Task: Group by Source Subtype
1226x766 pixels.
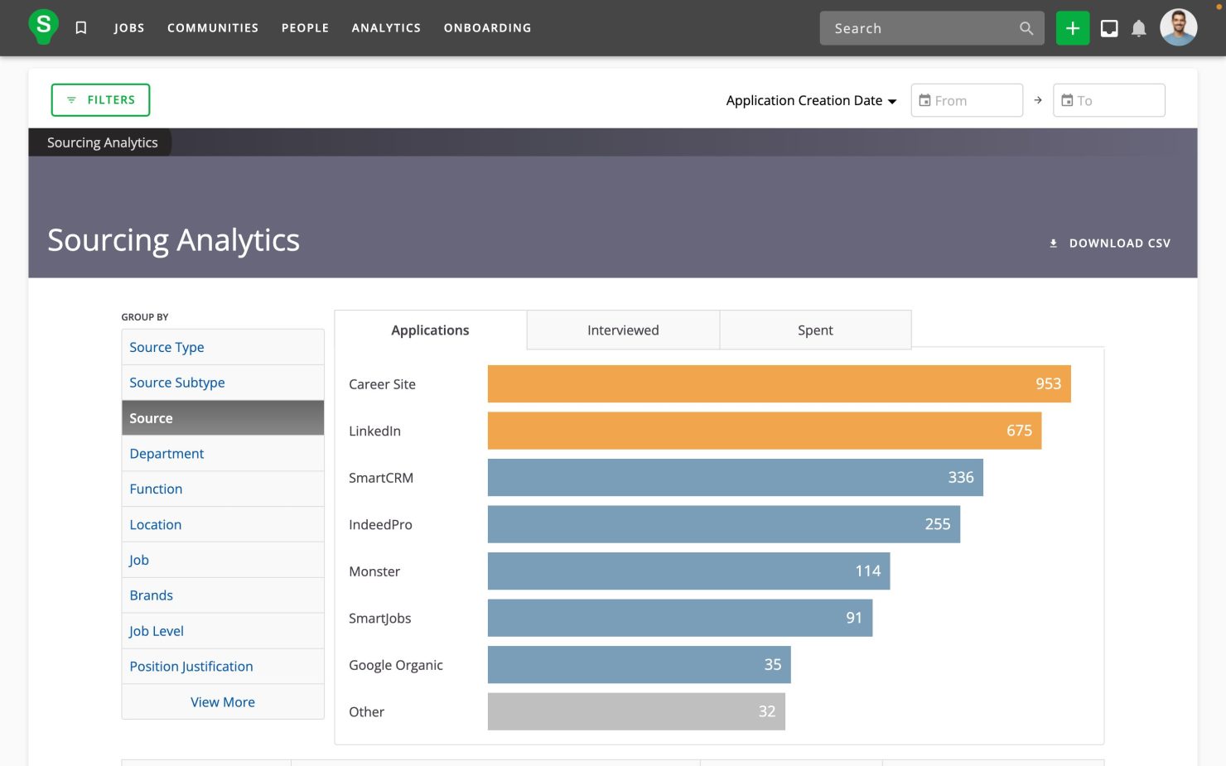Action: coord(223,383)
